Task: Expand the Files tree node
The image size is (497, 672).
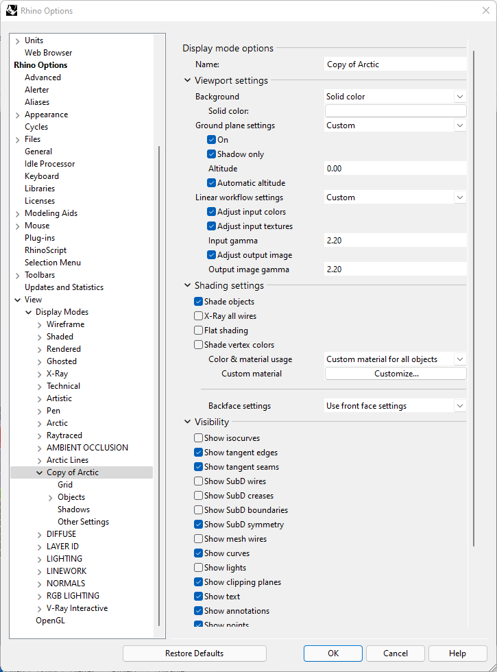Action: coord(18,140)
